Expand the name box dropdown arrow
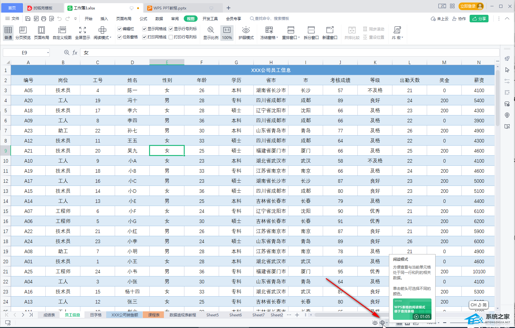 [x=48, y=53]
